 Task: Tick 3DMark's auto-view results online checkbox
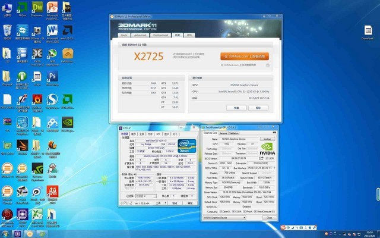[x=268, y=65]
